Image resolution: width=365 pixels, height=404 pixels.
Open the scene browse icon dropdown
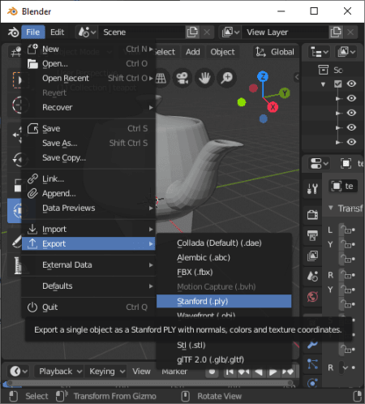[87, 32]
